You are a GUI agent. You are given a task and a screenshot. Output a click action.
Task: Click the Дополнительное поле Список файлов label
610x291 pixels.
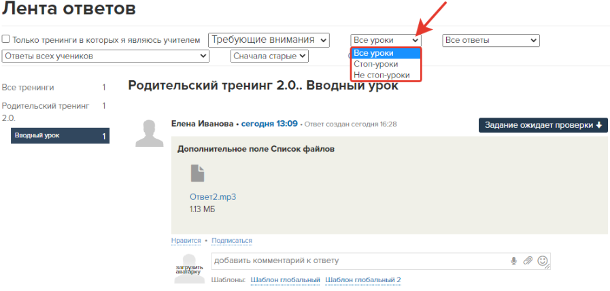(256, 149)
